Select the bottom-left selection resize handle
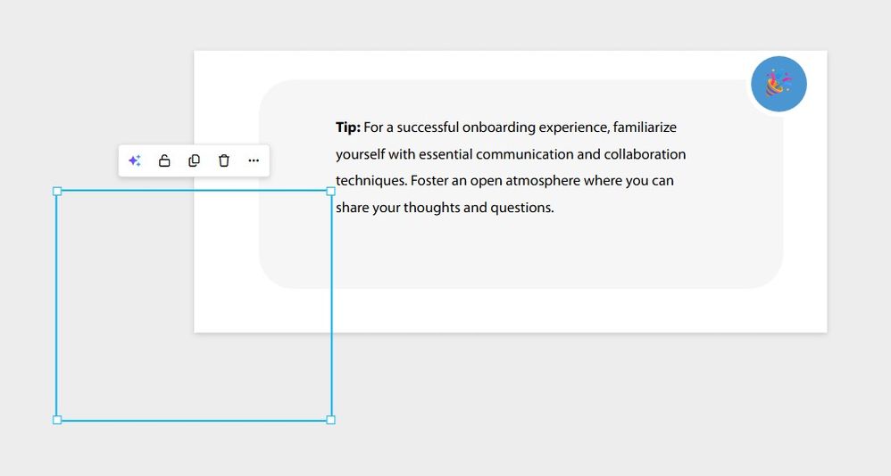The image size is (891, 476). click(x=57, y=420)
